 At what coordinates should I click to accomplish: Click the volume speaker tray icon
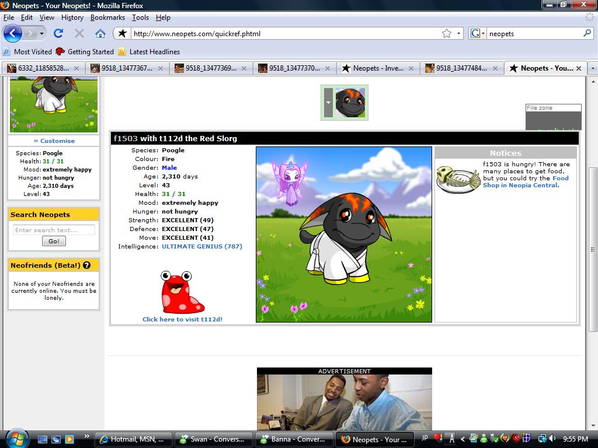click(552, 439)
